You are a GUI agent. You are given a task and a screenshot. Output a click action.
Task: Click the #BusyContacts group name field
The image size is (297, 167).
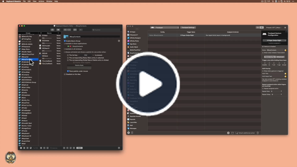(x=94, y=37)
